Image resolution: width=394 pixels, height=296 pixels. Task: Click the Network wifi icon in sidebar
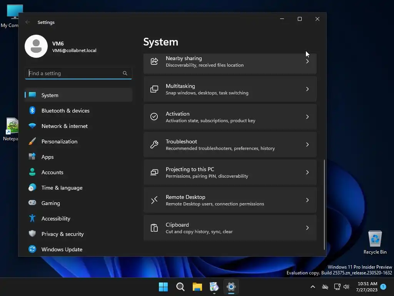(32, 126)
